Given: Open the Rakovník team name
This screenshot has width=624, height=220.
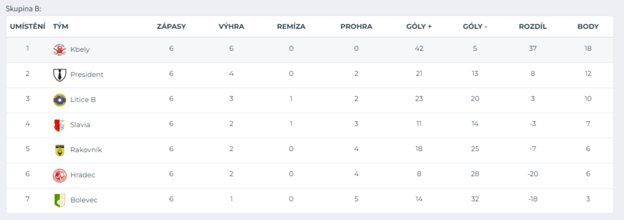Looking at the screenshot, I should [x=86, y=150].
